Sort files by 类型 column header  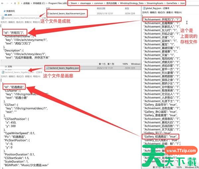pos(127,9)
